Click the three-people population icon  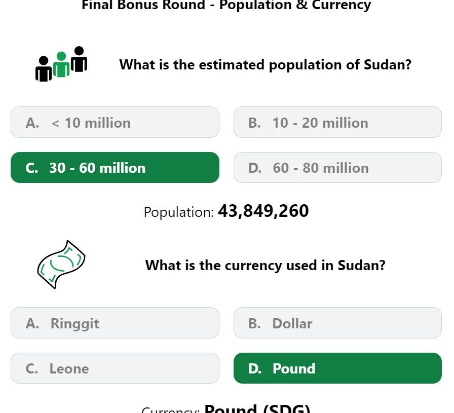click(x=61, y=64)
